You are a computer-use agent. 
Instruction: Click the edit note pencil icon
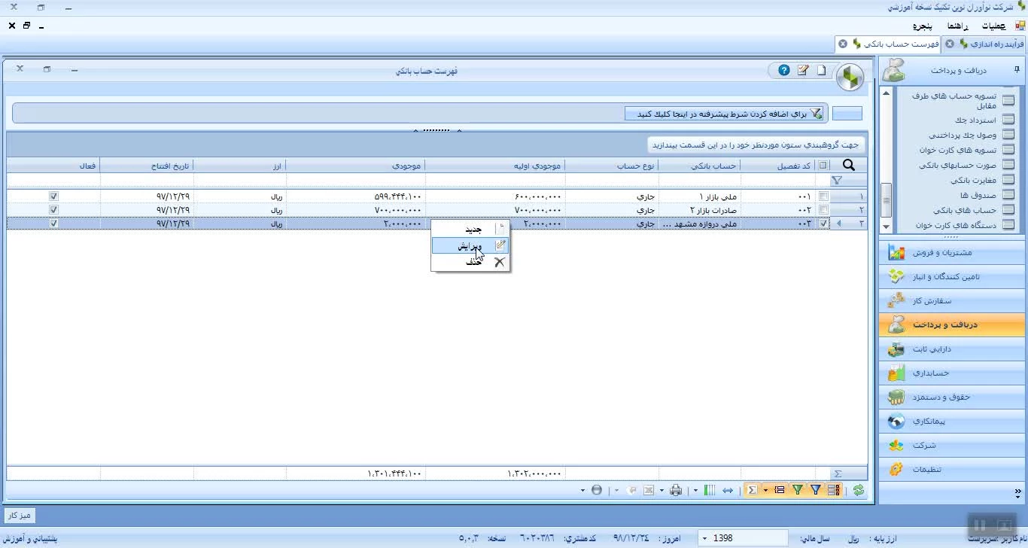pyautogui.click(x=803, y=70)
